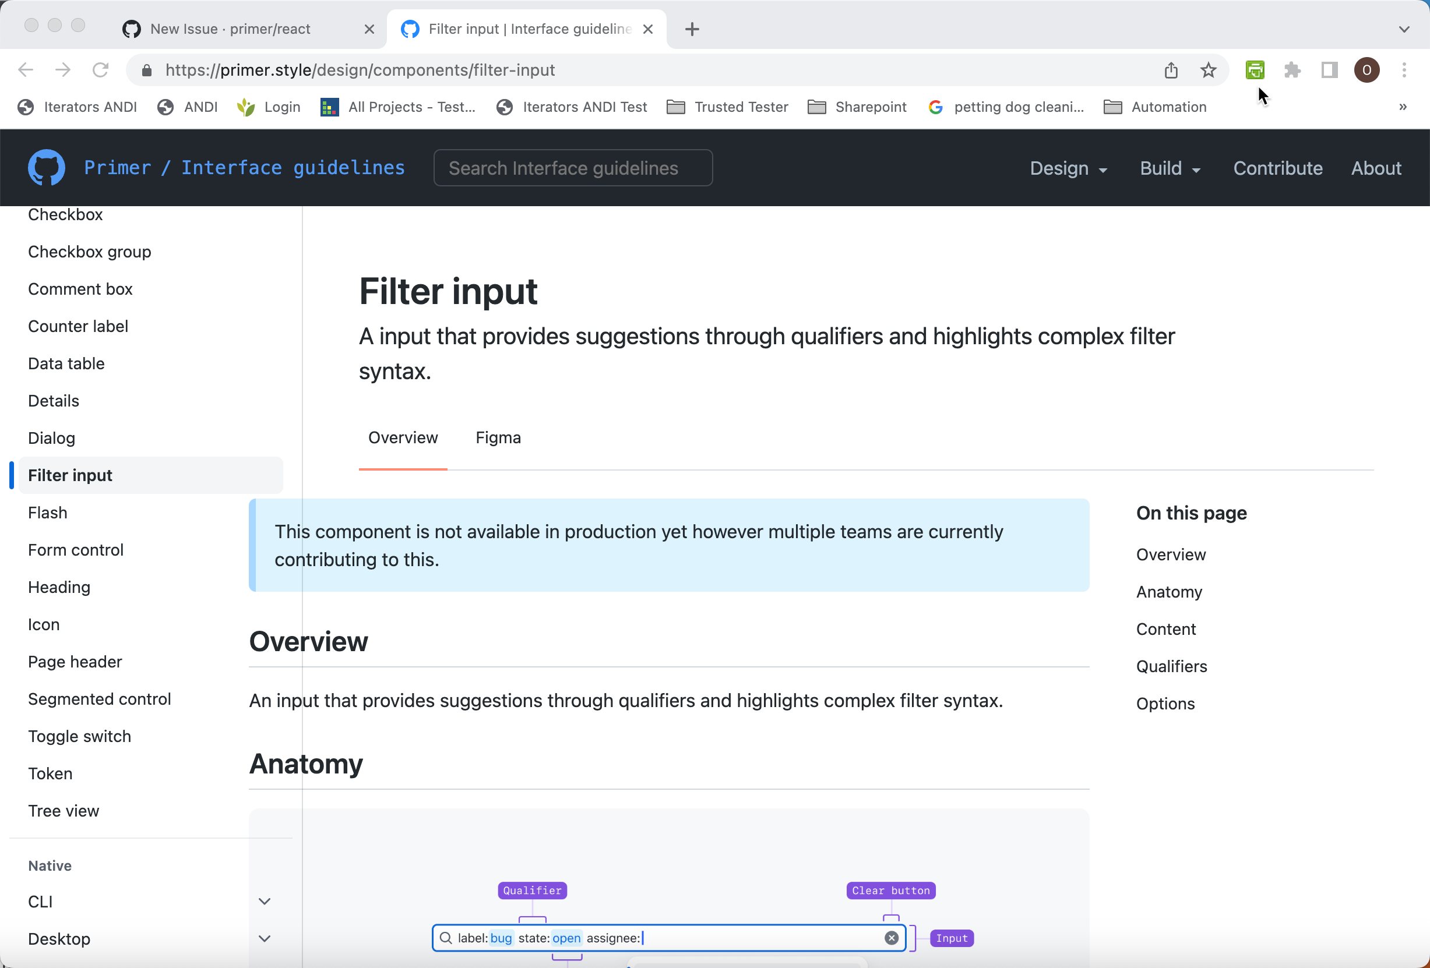This screenshot has width=1430, height=968.
Task: Click the browser profile avatar
Action: 1366,69
